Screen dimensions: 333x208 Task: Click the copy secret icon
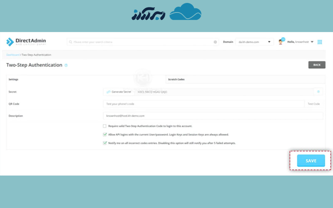pos(318,92)
